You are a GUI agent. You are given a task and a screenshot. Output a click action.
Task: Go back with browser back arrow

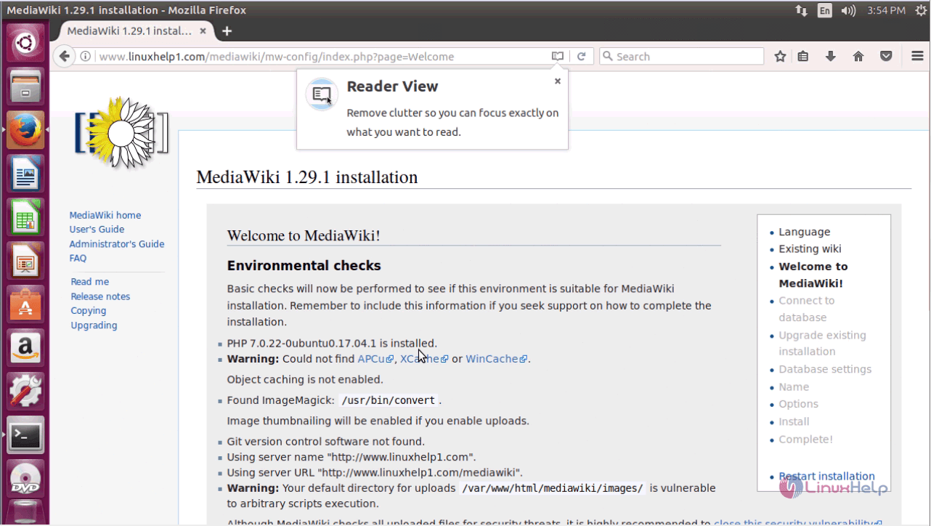pos(65,56)
